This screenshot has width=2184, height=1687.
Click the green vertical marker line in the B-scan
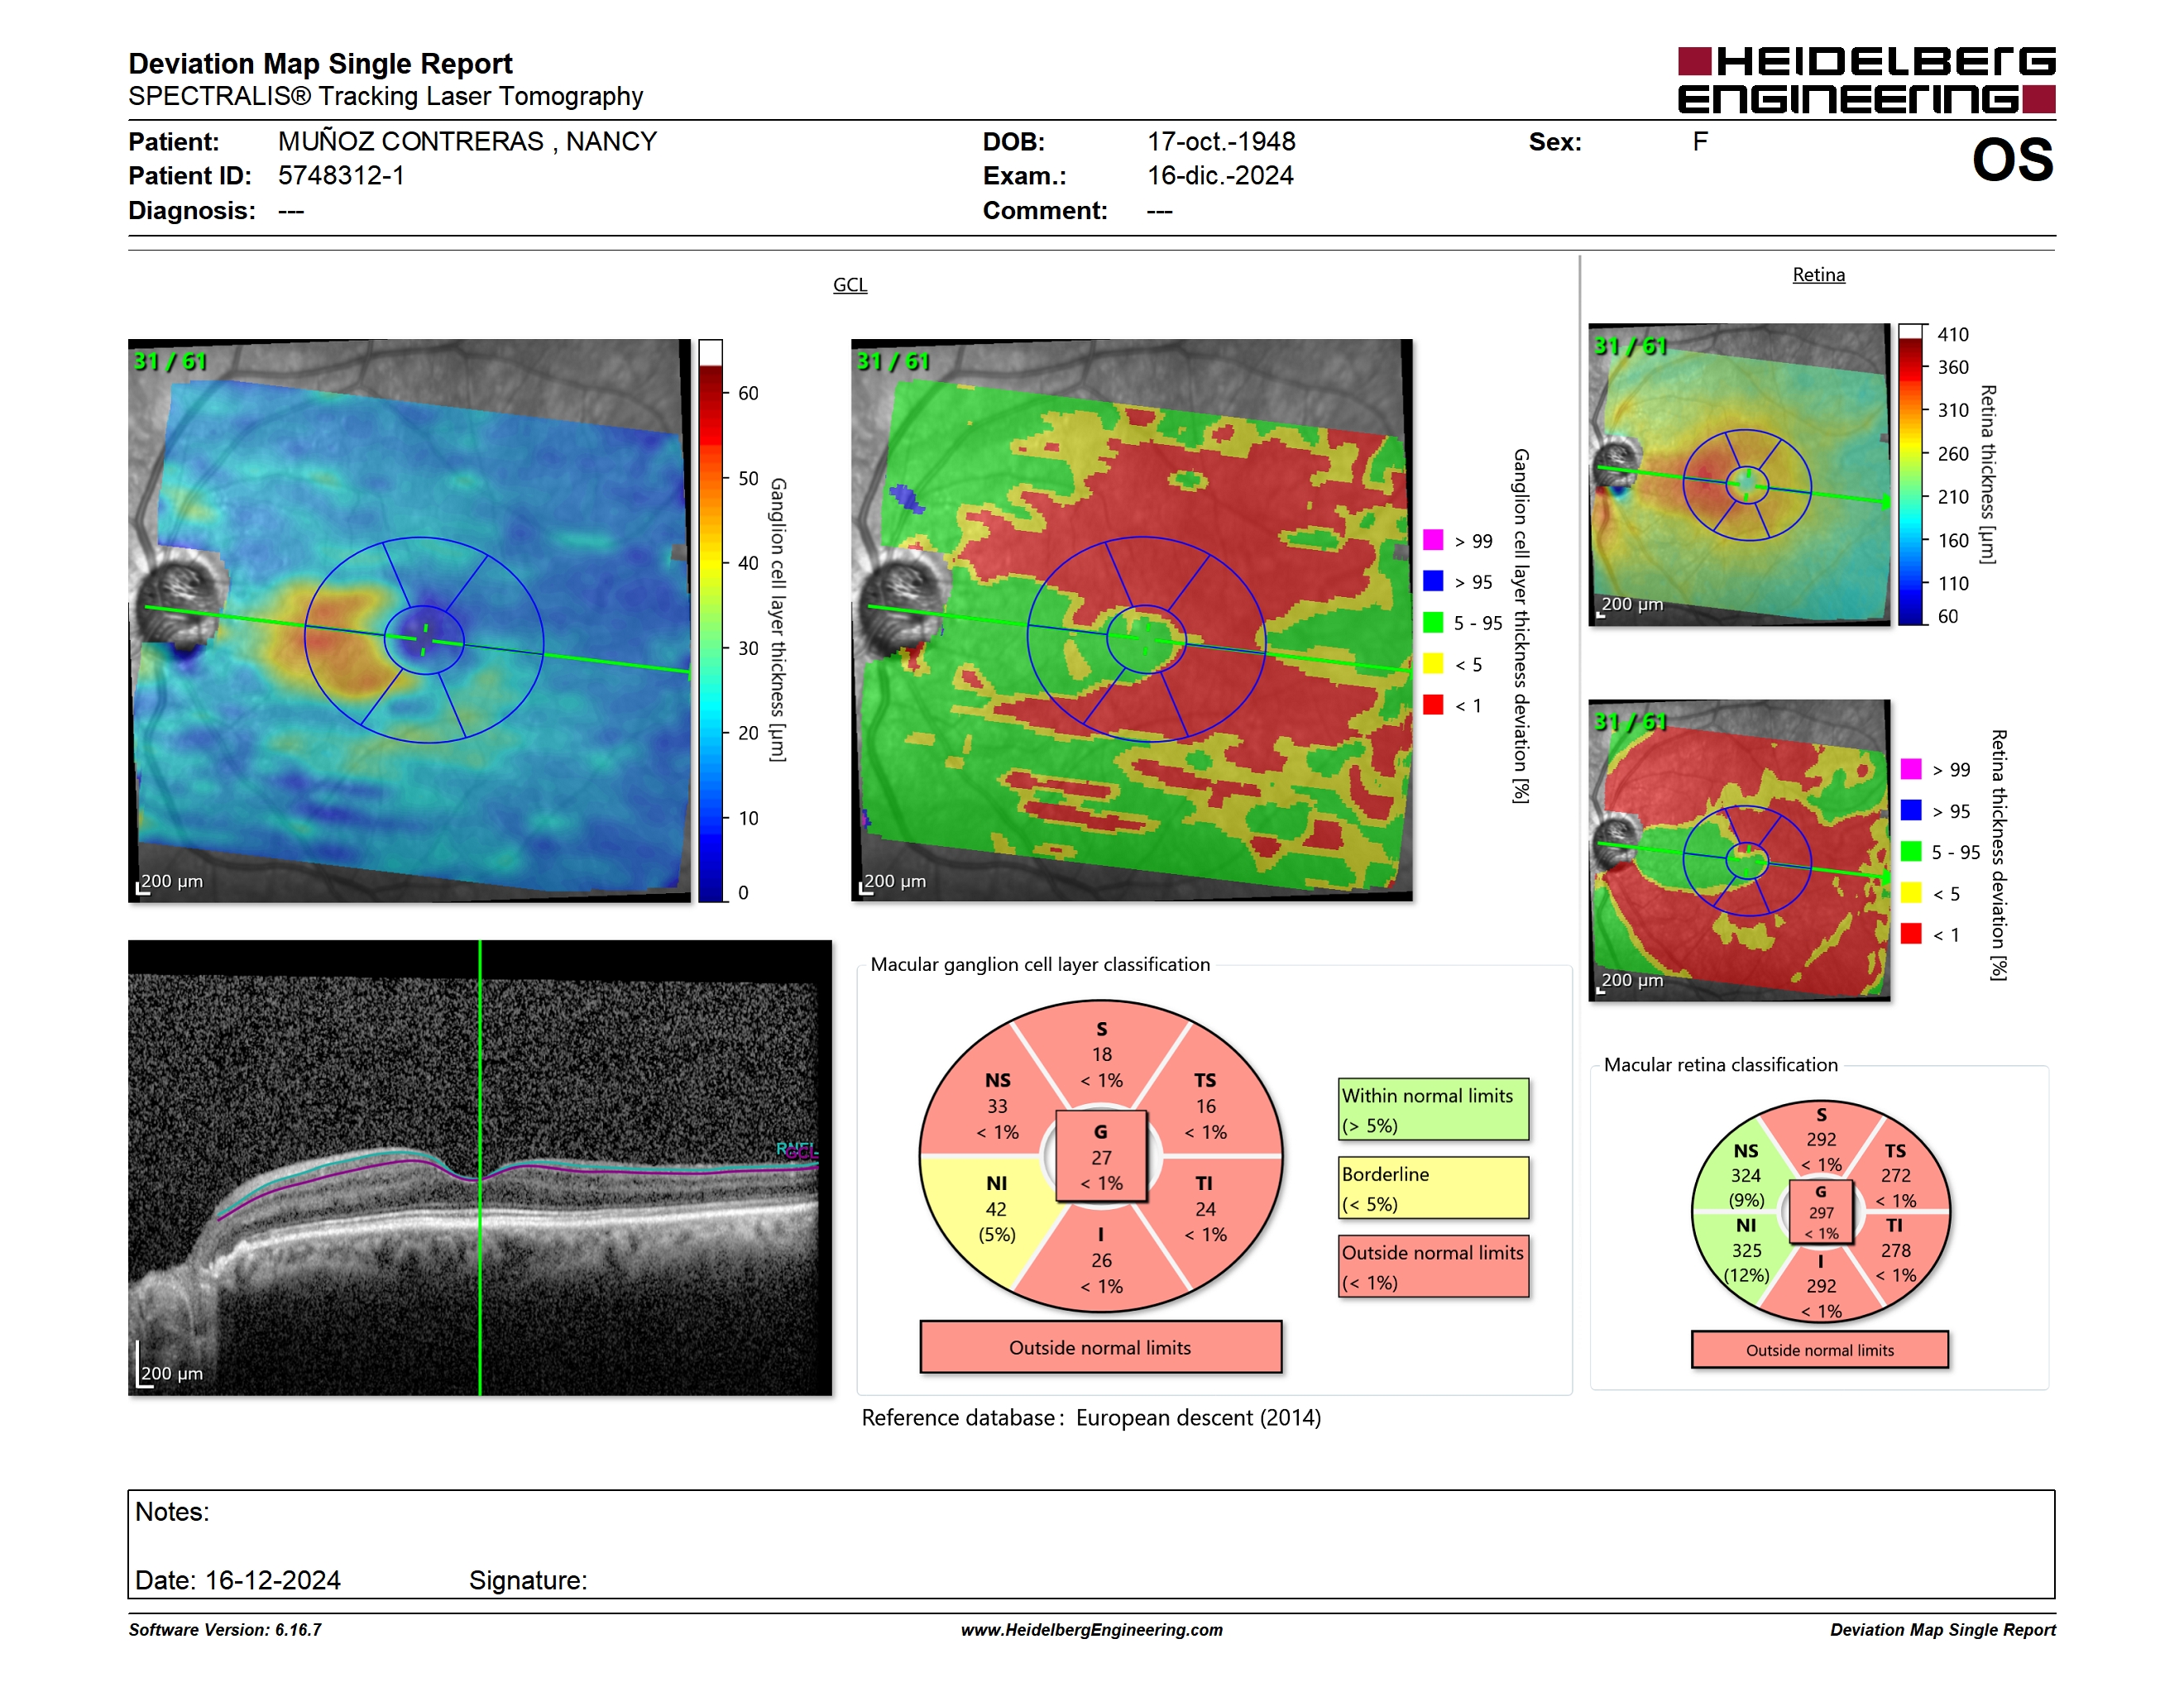(x=480, y=1168)
